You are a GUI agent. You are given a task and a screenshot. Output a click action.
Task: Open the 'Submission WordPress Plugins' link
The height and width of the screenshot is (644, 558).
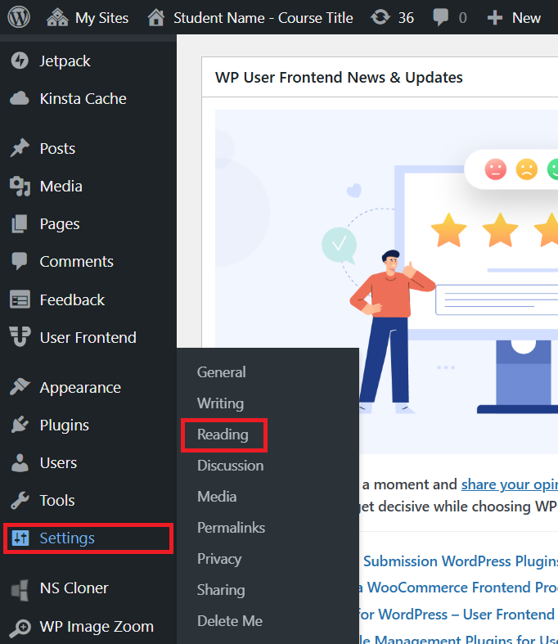[461, 561]
